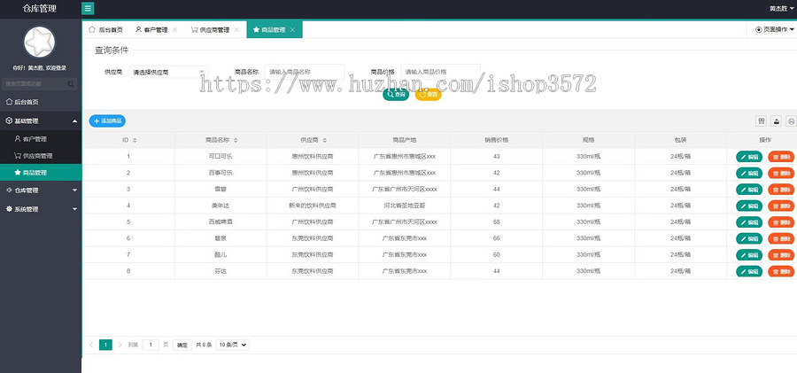Edit the 美年达 row
This screenshot has height=373, width=797.
tap(749, 206)
